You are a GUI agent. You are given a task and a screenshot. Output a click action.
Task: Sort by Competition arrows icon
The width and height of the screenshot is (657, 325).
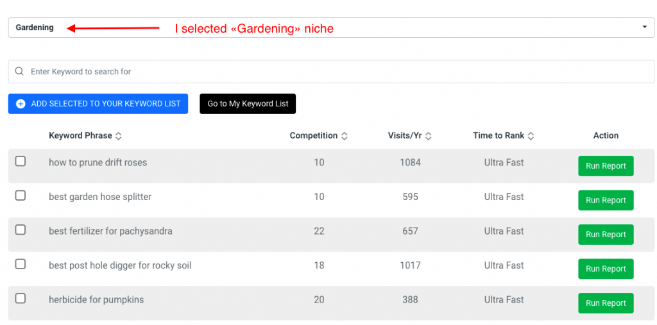(x=345, y=136)
